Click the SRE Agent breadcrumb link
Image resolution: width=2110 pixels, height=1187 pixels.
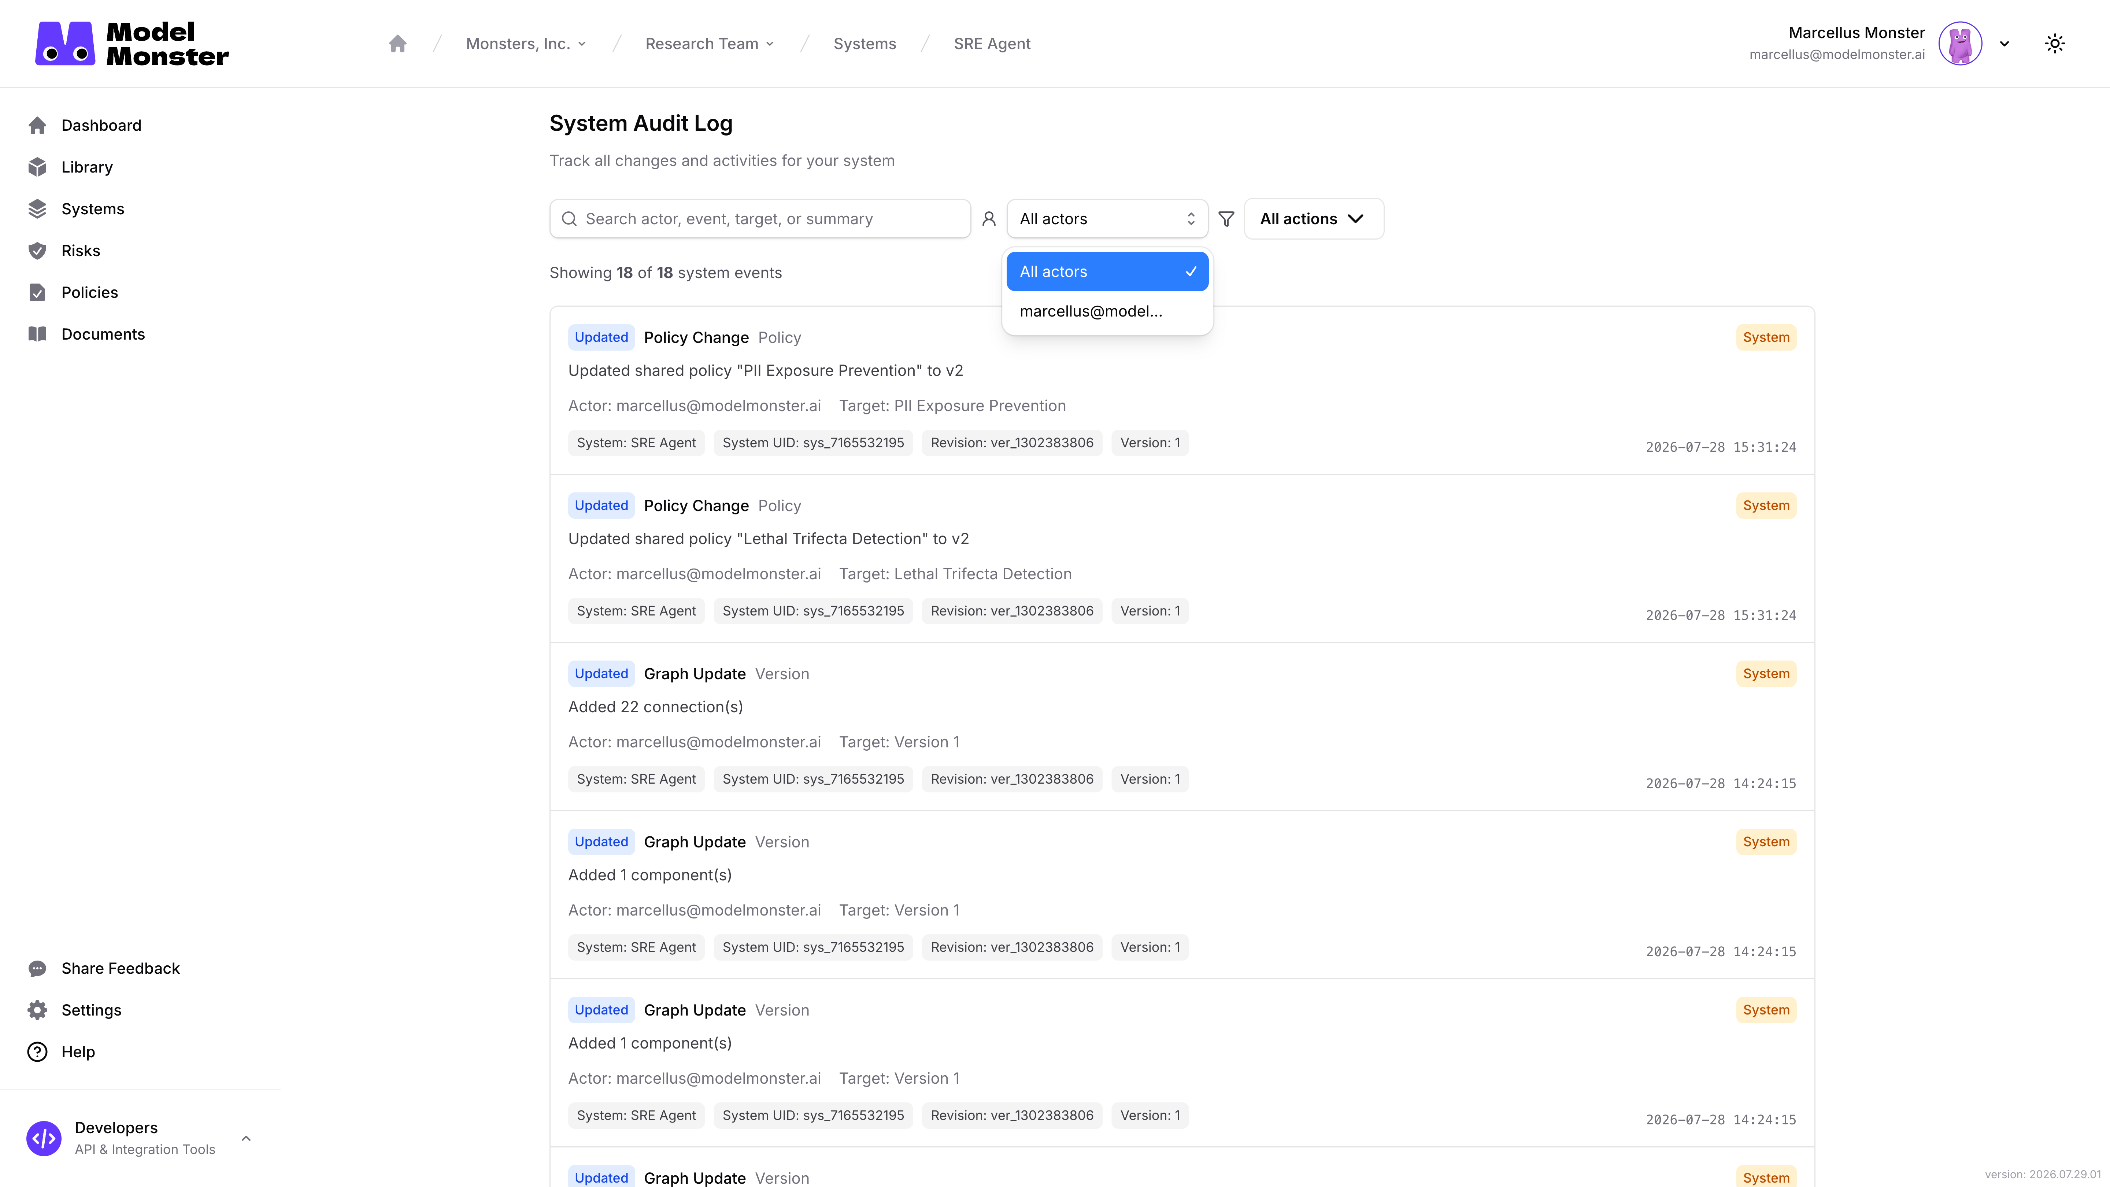tap(991, 44)
